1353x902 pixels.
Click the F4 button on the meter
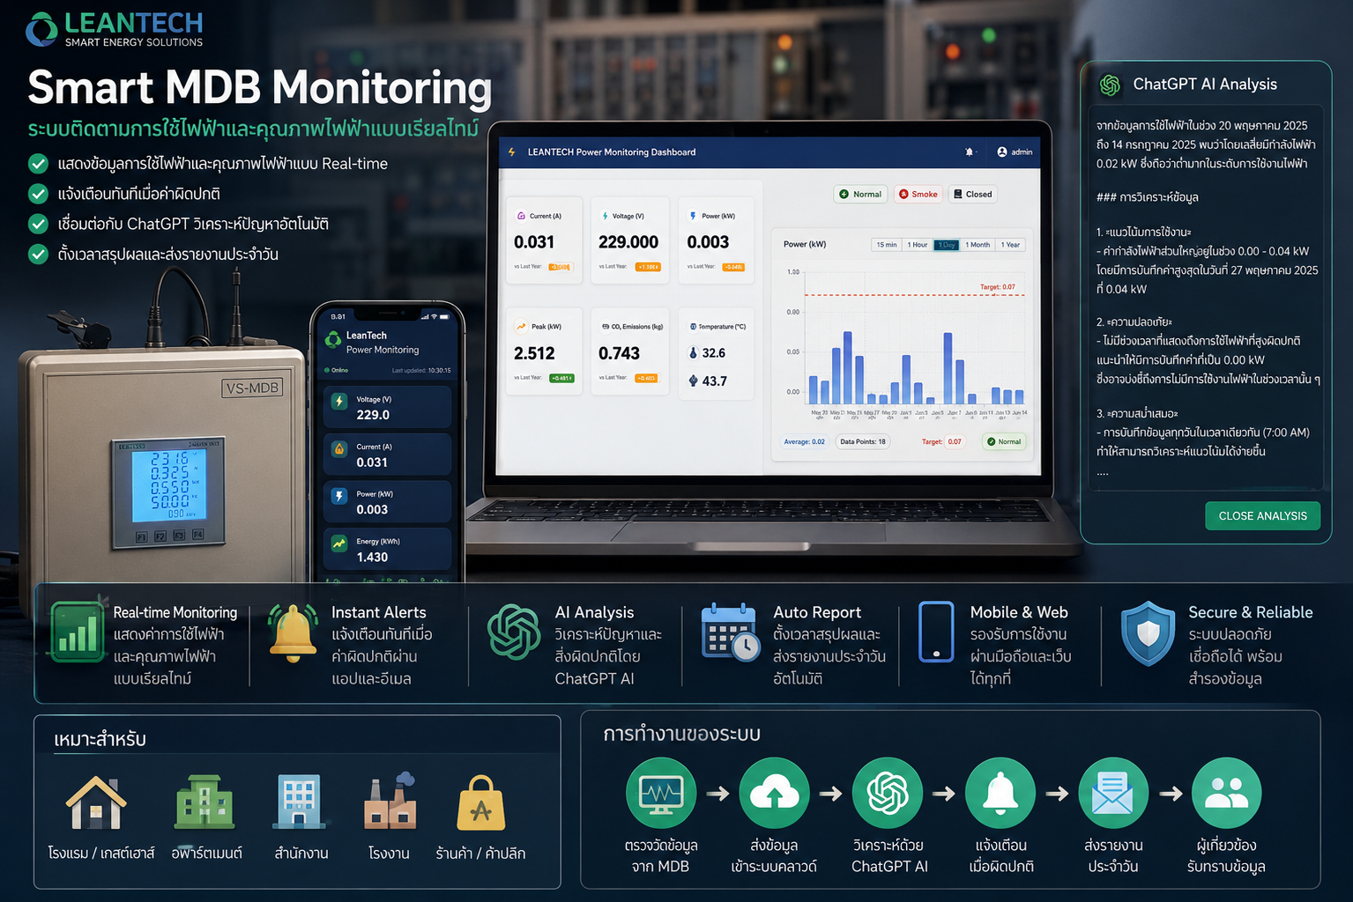(x=197, y=535)
